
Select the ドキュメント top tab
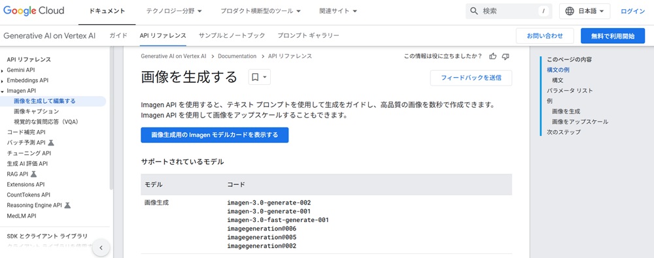pos(107,11)
